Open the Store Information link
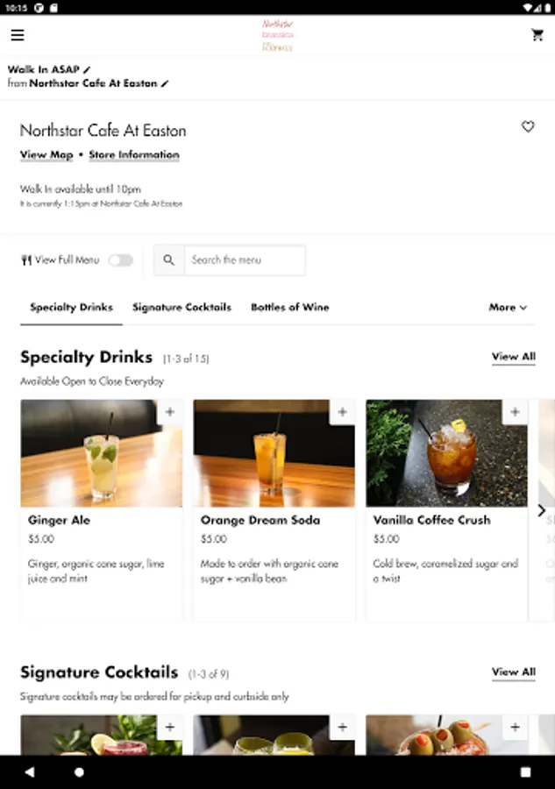Screen dimensions: 555x789 (134, 155)
